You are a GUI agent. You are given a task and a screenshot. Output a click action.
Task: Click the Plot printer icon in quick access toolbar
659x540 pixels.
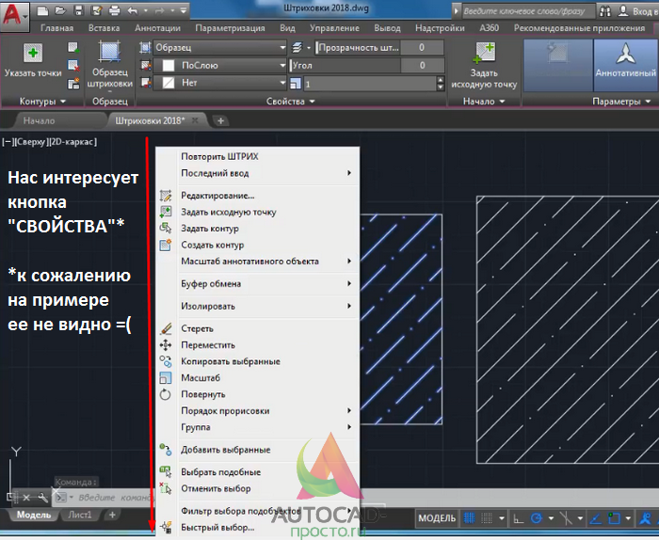click(114, 10)
